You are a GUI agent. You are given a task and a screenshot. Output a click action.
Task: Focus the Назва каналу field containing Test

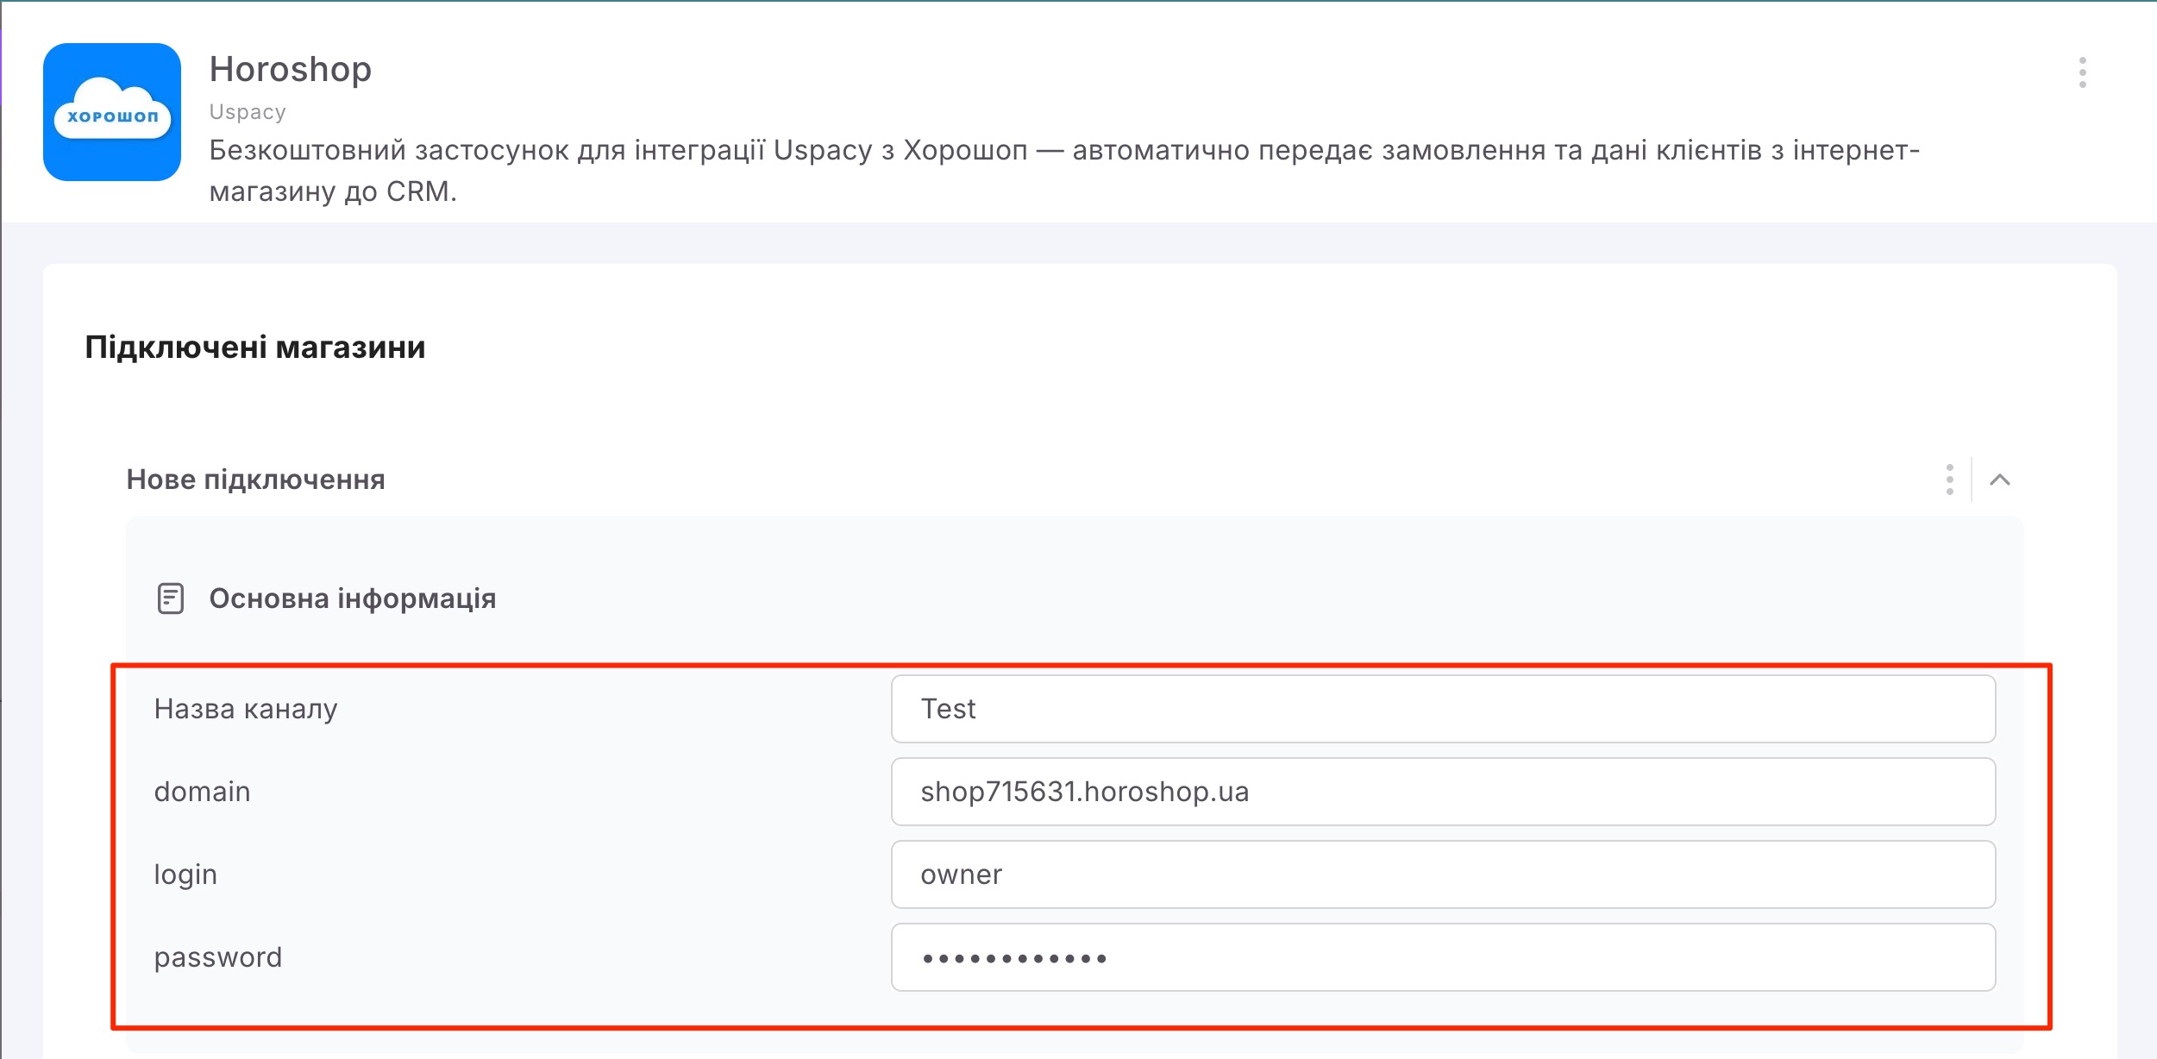point(1443,709)
